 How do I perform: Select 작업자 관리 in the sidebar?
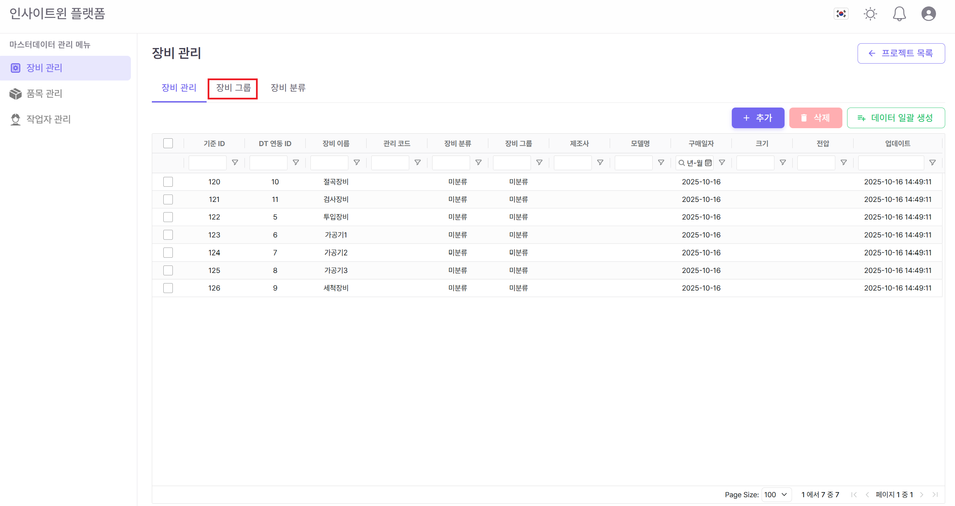pos(48,119)
